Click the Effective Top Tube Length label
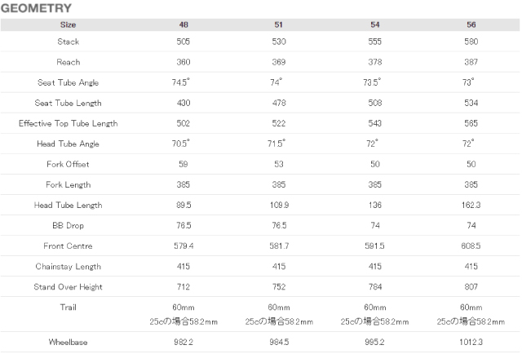The image size is (522, 354). tap(69, 123)
